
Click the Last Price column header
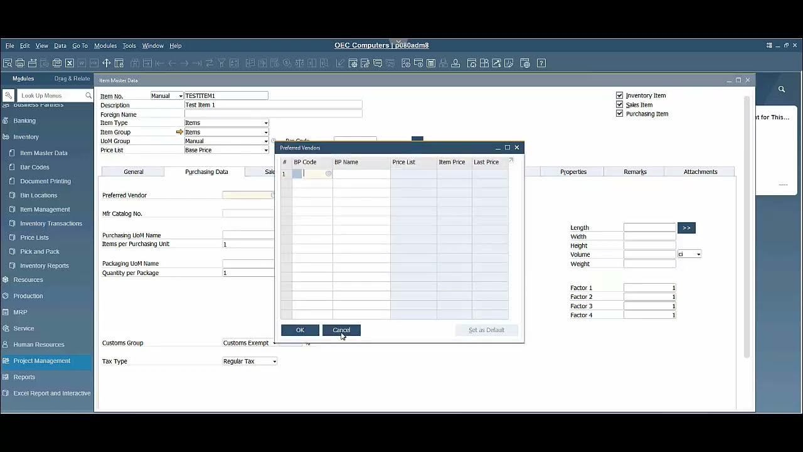pyautogui.click(x=490, y=162)
